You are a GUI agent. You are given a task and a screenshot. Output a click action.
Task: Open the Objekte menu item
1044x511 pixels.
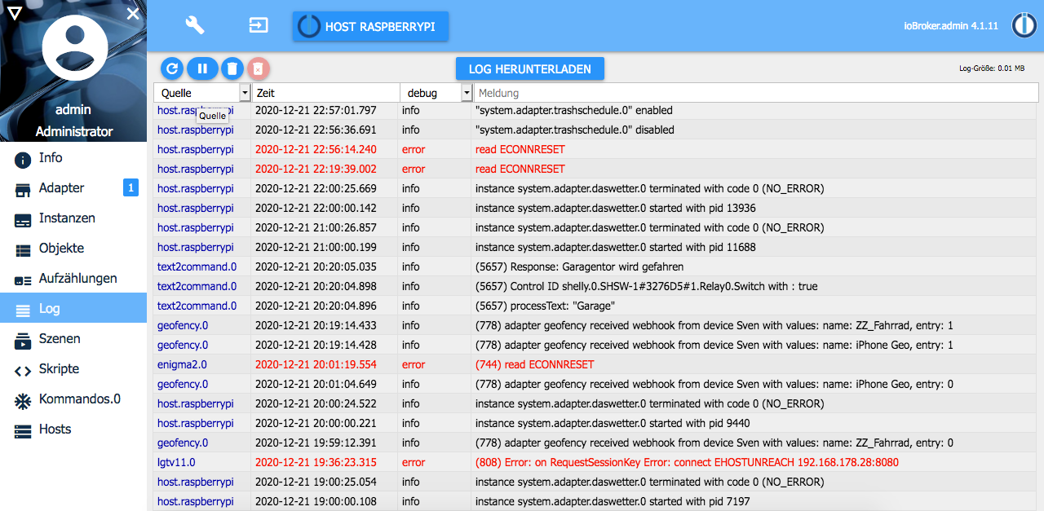[x=73, y=249]
